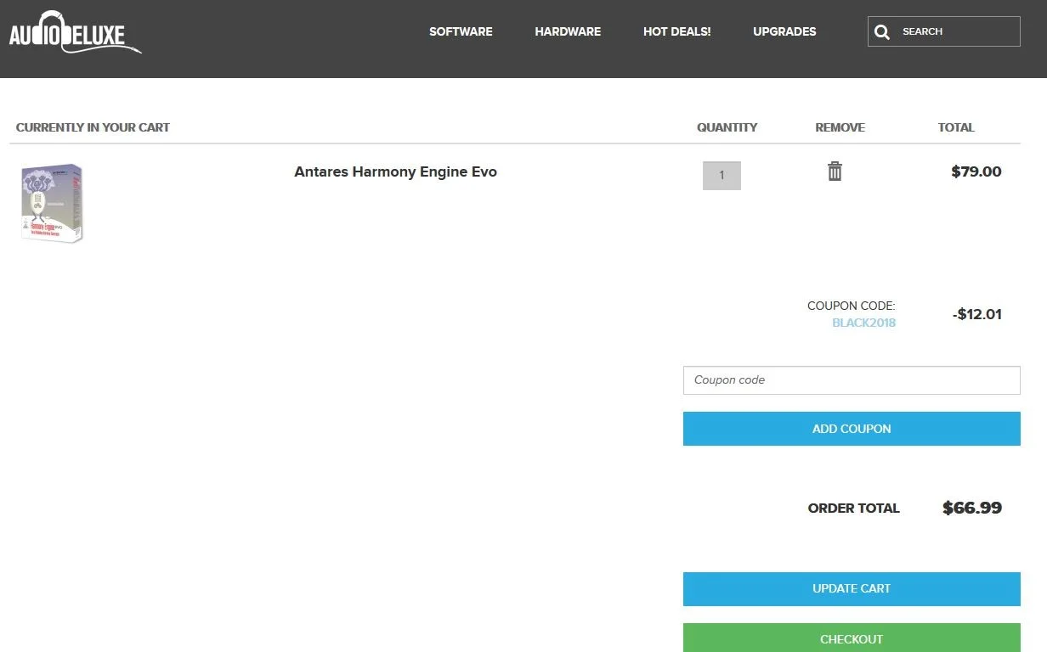The width and height of the screenshot is (1047, 652).
Task: Click the search magnifier icon
Action: coord(882,32)
